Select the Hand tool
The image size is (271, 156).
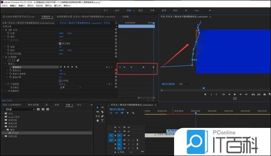pos(97,121)
